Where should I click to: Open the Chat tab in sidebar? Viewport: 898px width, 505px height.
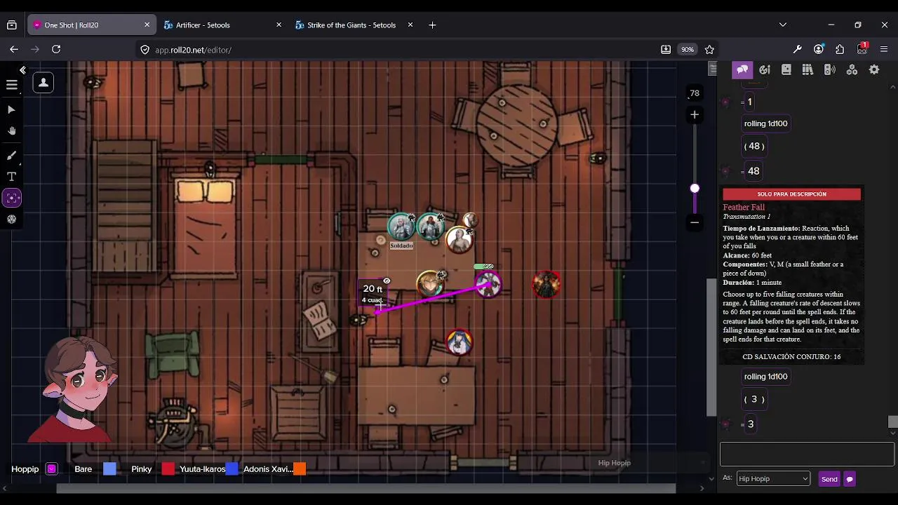pyautogui.click(x=742, y=69)
